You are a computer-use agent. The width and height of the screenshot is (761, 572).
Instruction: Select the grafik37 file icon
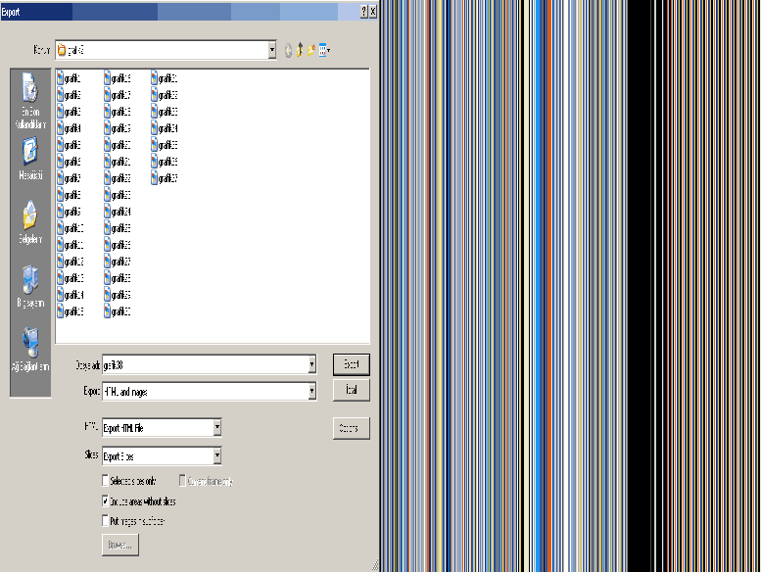tap(155, 178)
